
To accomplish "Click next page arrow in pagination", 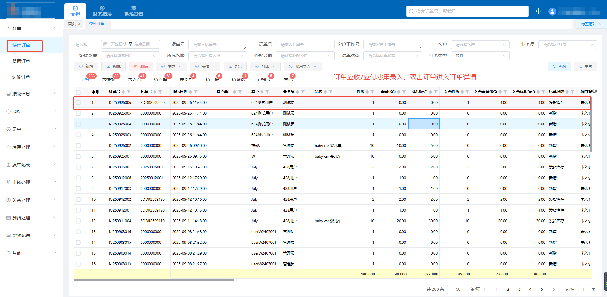I will (554, 289).
